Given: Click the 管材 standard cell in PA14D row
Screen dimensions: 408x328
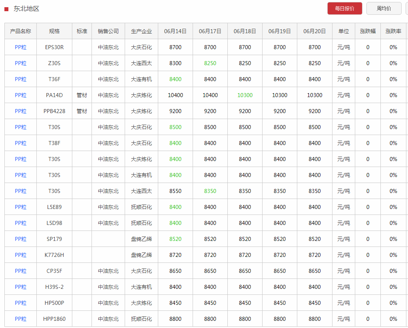Looking at the screenshot, I should [x=82, y=95].
